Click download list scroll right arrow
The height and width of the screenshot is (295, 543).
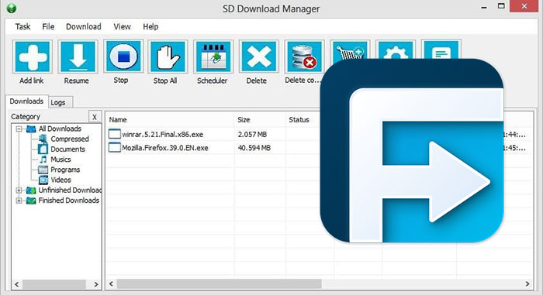pyautogui.click(x=527, y=284)
